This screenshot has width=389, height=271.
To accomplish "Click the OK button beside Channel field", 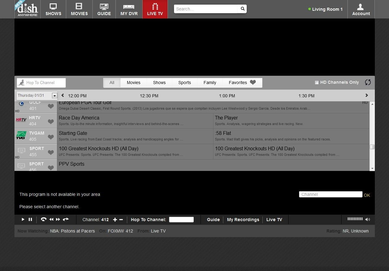I will [x=367, y=195].
